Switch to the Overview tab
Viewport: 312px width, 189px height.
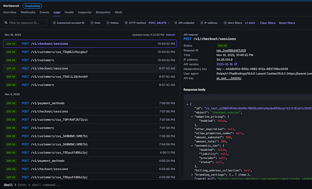pos(10,12)
